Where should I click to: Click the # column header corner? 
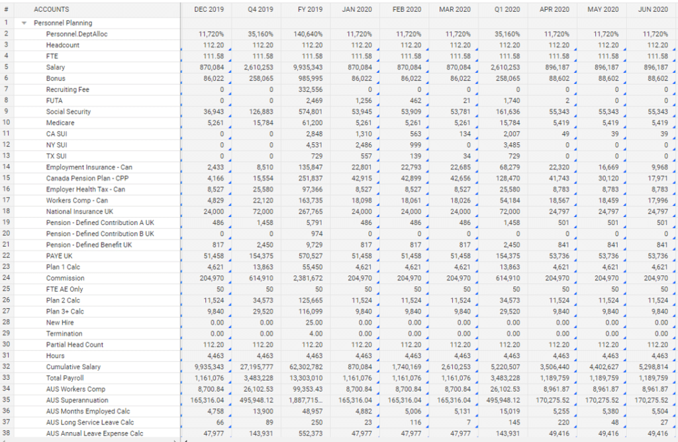point(7,9)
